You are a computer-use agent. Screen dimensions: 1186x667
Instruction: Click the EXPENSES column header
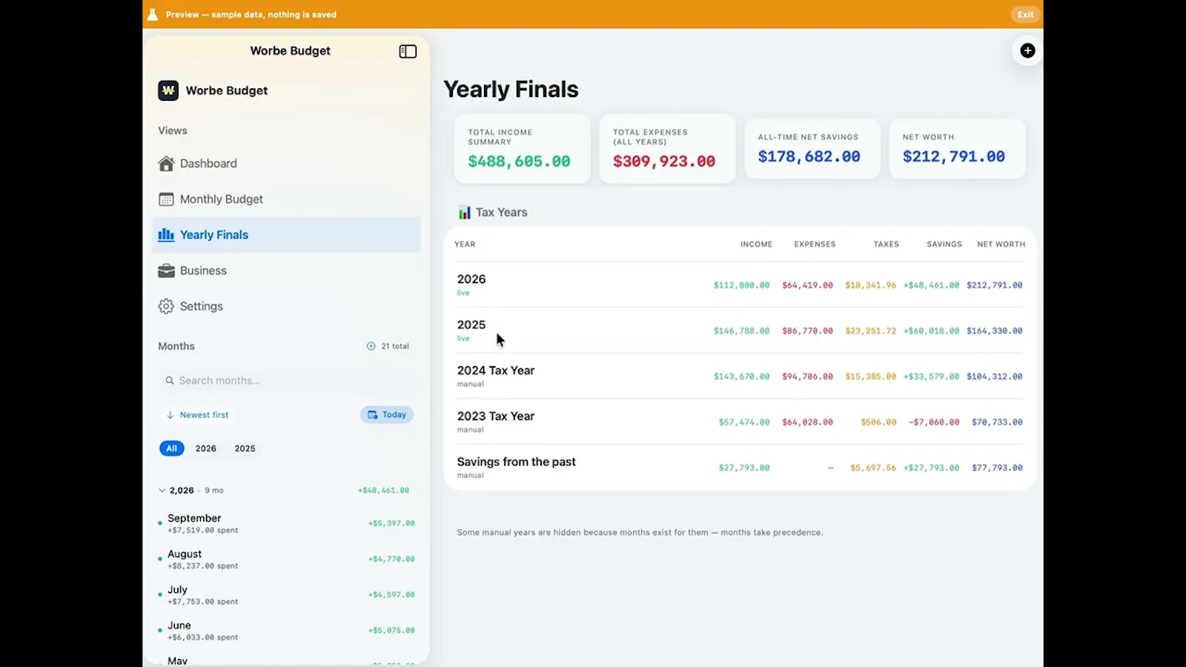coord(815,245)
